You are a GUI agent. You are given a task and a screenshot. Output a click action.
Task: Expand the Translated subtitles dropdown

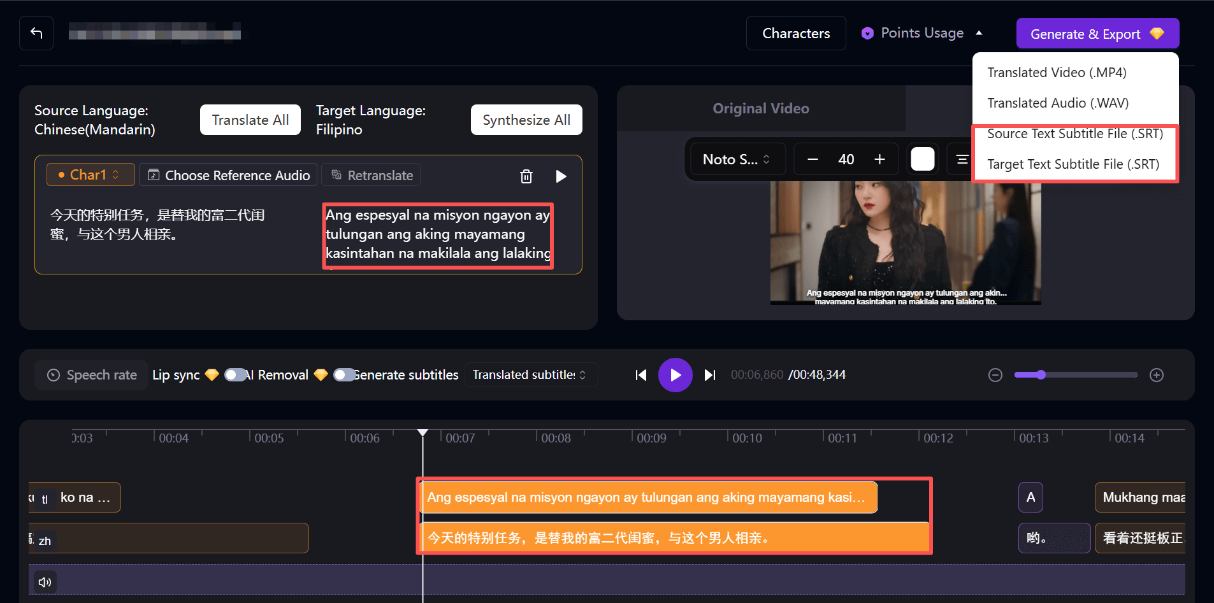click(x=530, y=375)
